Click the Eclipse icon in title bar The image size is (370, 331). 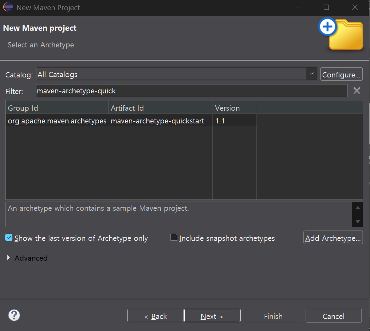8,7
